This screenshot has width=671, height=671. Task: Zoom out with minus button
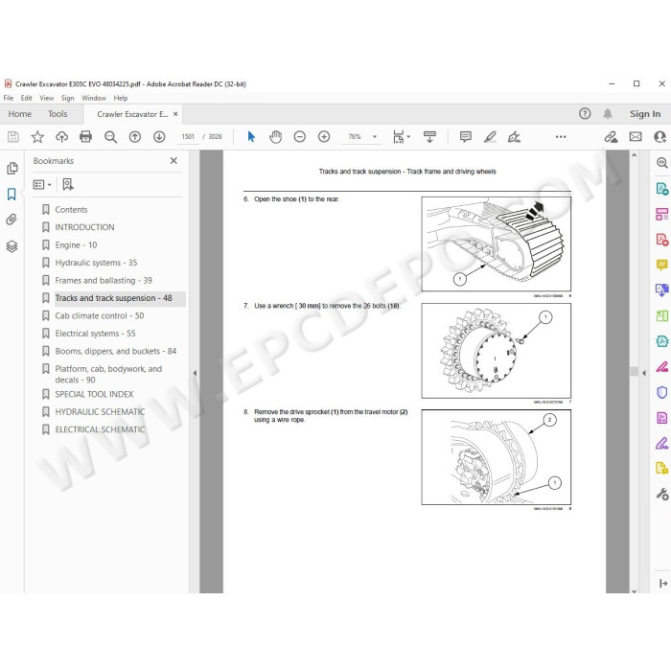pyautogui.click(x=299, y=137)
